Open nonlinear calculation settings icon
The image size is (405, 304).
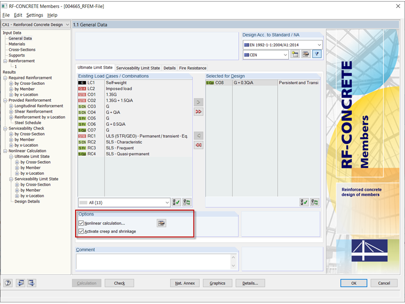coord(161,223)
